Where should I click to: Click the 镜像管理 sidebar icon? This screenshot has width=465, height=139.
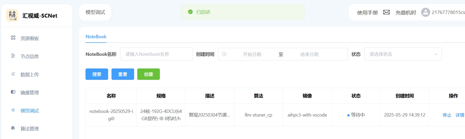click(x=13, y=92)
